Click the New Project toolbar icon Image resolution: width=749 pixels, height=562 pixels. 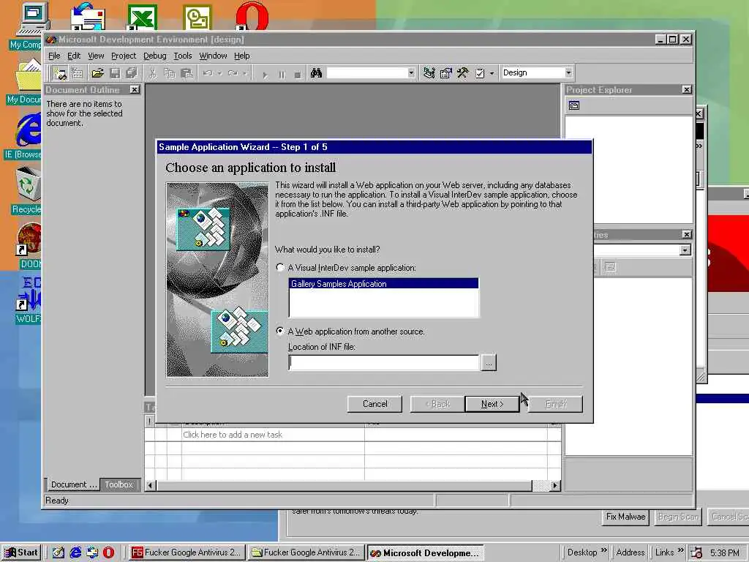[x=60, y=73]
